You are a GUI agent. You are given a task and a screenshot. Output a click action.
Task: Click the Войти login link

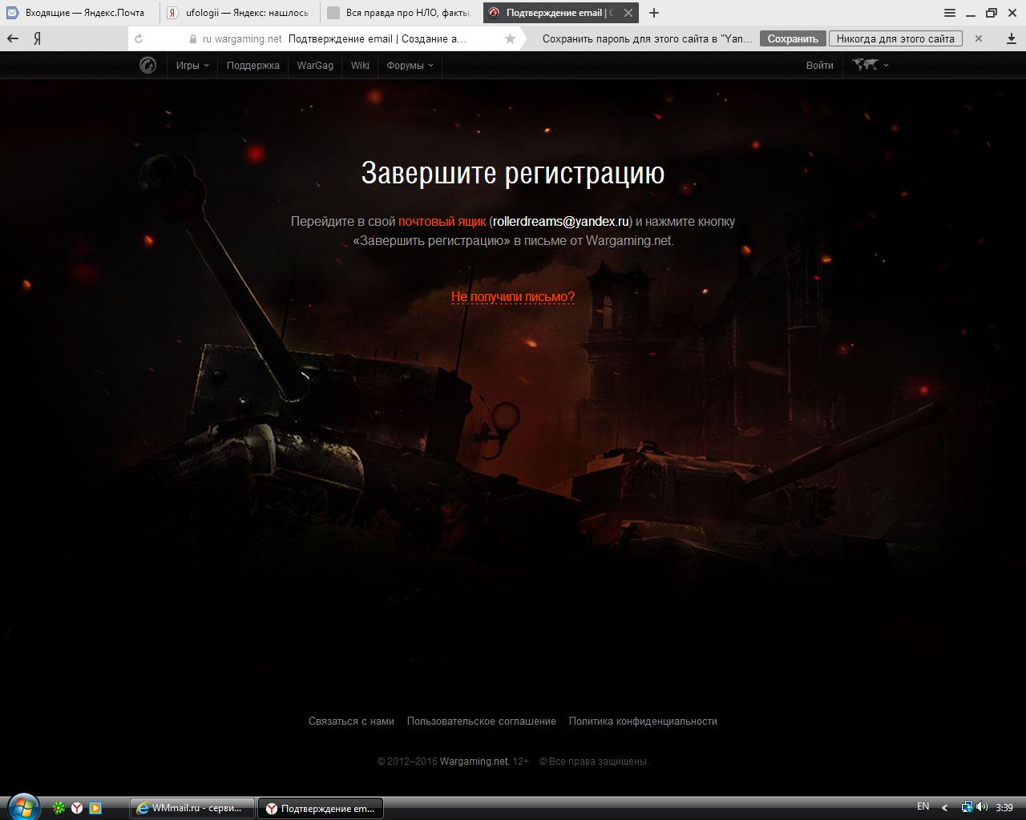[x=819, y=66]
